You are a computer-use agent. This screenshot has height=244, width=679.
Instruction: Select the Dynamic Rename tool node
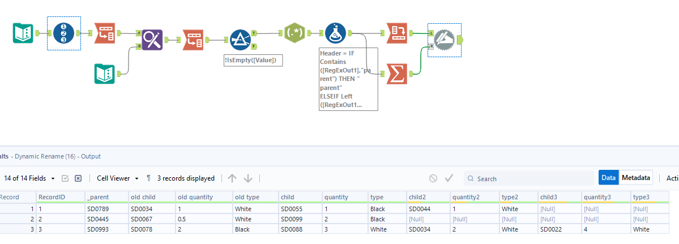pyautogui.click(x=445, y=40)
